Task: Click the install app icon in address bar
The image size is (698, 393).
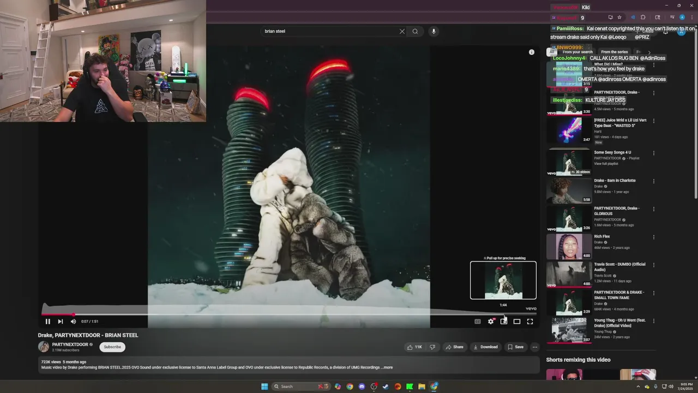Action: coord(610,17)
